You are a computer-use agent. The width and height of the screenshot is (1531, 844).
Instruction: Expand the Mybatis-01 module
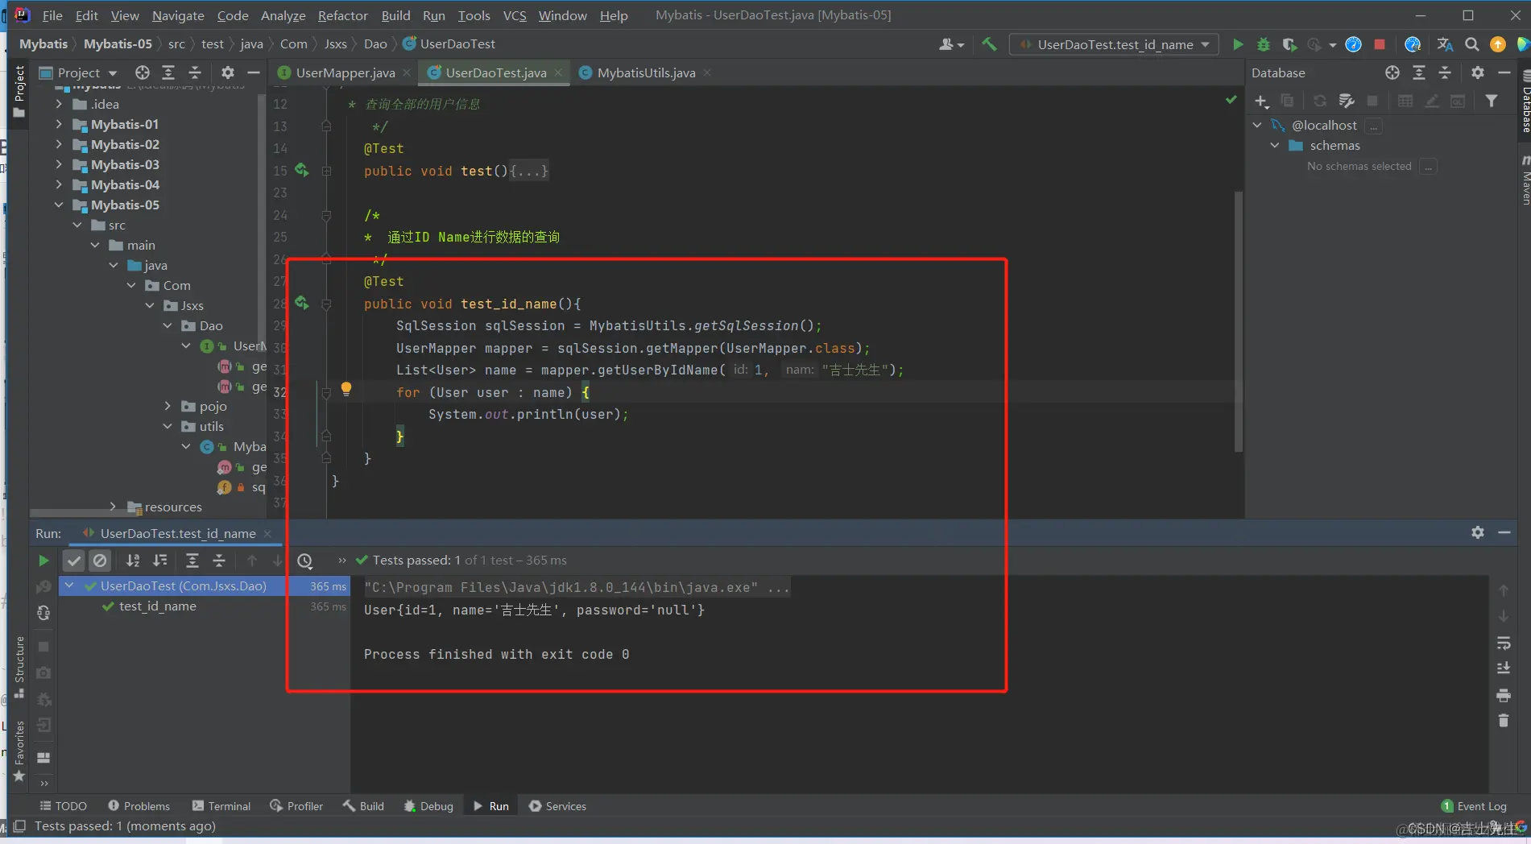point(59,124)
